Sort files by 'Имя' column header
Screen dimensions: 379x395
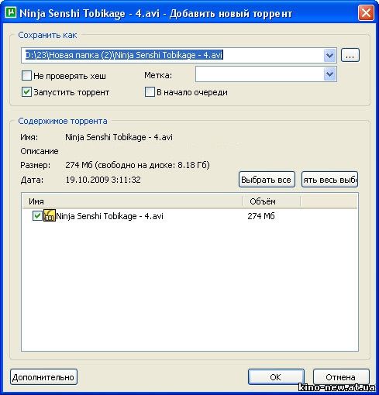click(x=133, y=201)
